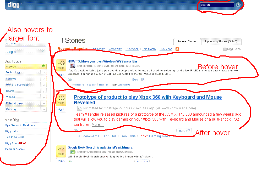This screenshot has width=262, height=176.
Task: Click the flag icon next to Bury on Xbox story
Action: pos(189,131)
